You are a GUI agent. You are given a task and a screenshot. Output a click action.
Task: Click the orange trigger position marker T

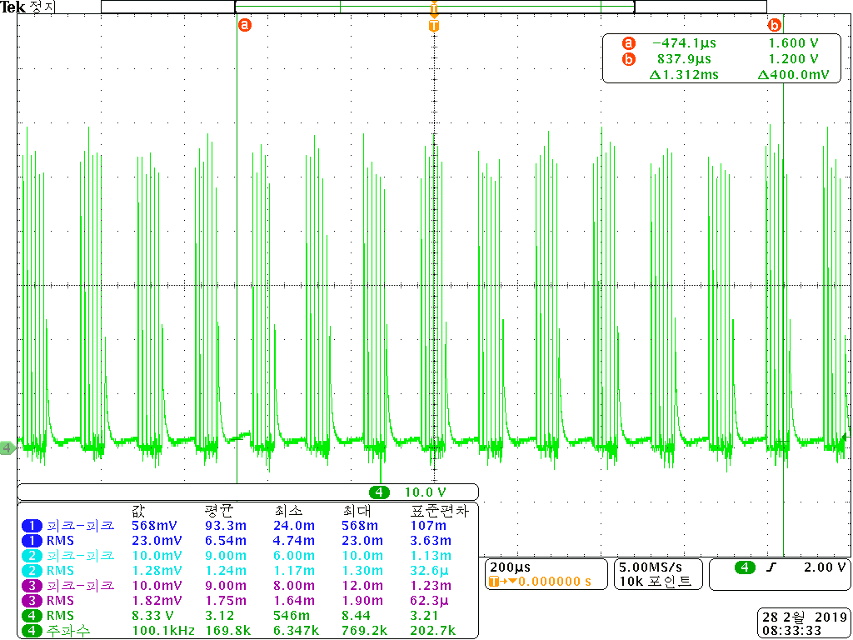point(433,26)
